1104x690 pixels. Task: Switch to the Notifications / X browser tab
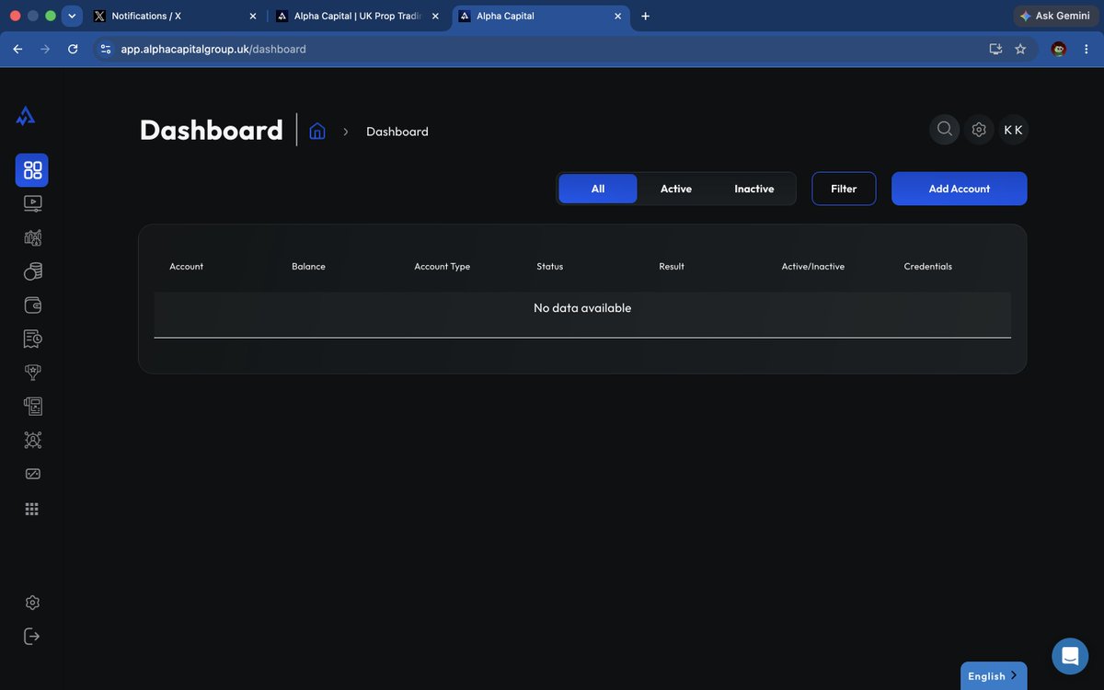(175, 16)
